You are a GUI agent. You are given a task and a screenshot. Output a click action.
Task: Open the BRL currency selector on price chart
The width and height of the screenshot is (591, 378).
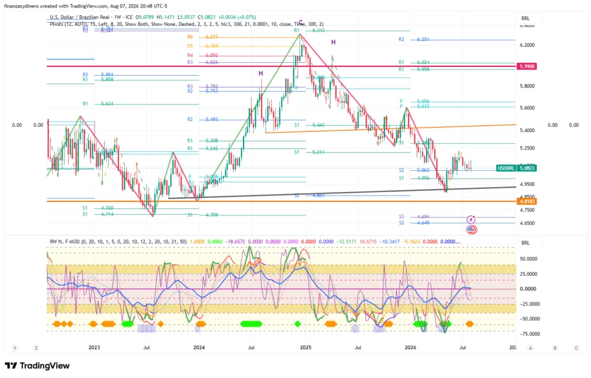(x=530, y=18)
